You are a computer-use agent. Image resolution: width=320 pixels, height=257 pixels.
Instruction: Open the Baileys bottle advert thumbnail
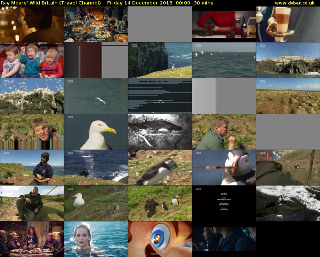(x=224, y=24)
